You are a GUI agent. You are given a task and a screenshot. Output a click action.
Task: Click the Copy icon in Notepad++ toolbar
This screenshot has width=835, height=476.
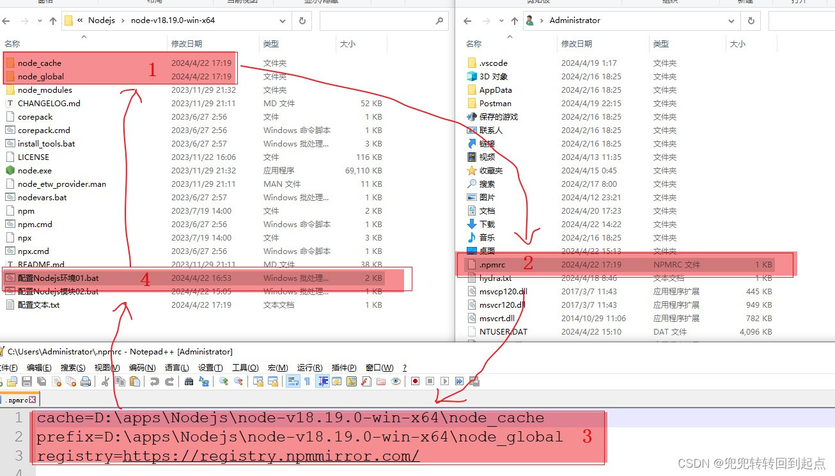click(120, 381)
